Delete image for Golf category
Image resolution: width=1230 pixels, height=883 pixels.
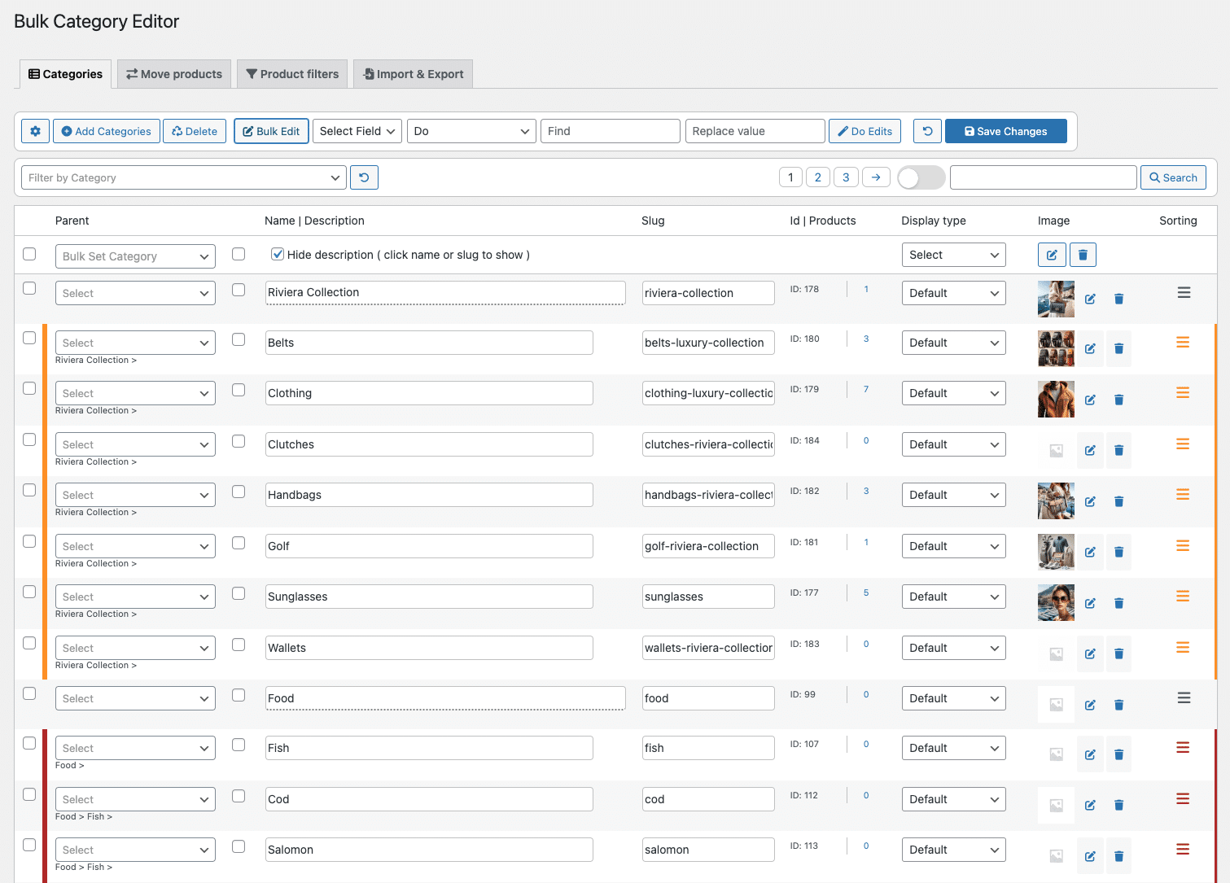[x=1118, y=552]
